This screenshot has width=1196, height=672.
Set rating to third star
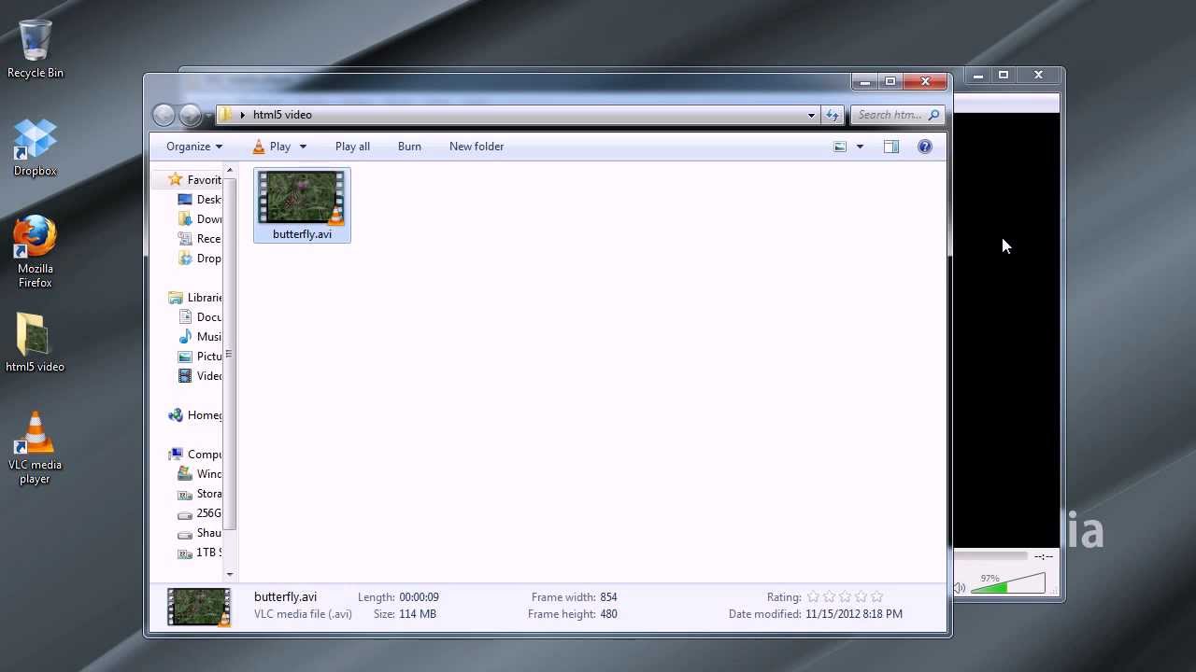(x=845, y=596)
